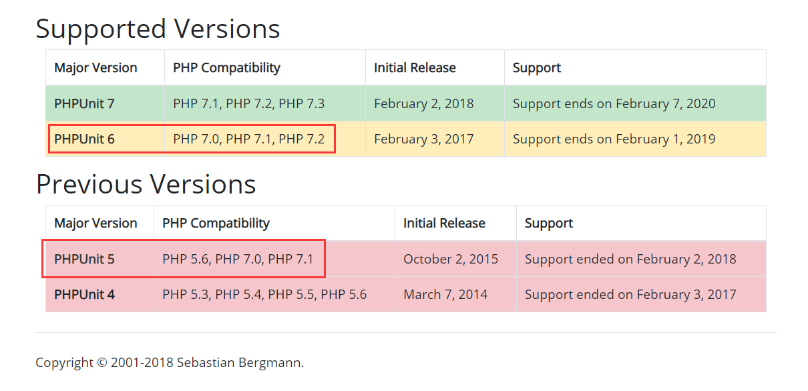Click PHP 5.3 to 5.6 compatibility cell
The width and height of the screenshot is (808, 391).
click(x=264, y=294)
